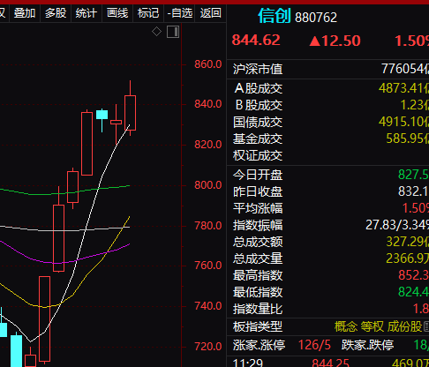Click the 返回 back button
The image size is (429, 367).
pyautogui.click(x=211, y=13)
